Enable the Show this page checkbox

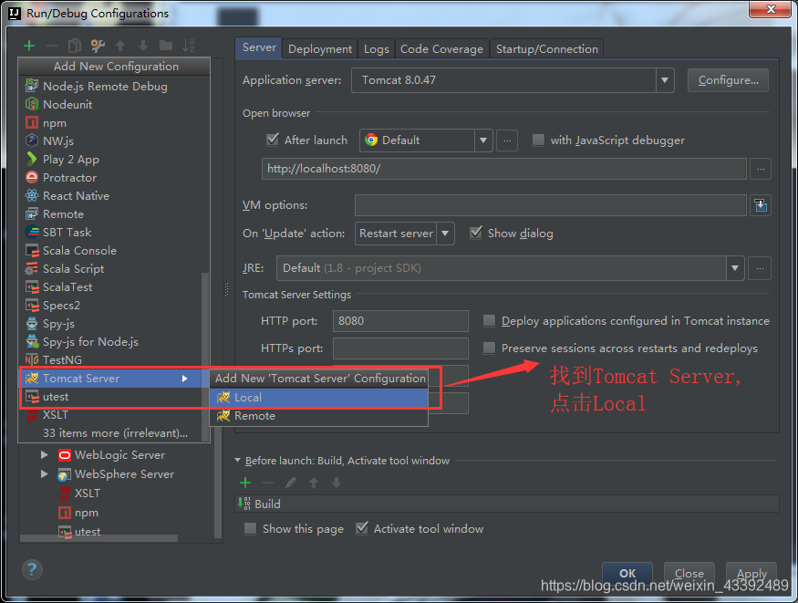pos(251,529)
